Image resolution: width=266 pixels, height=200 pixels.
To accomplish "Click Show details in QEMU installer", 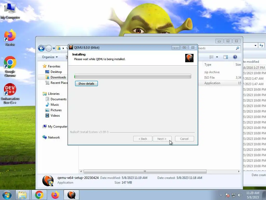I will (x=86, y=84).
